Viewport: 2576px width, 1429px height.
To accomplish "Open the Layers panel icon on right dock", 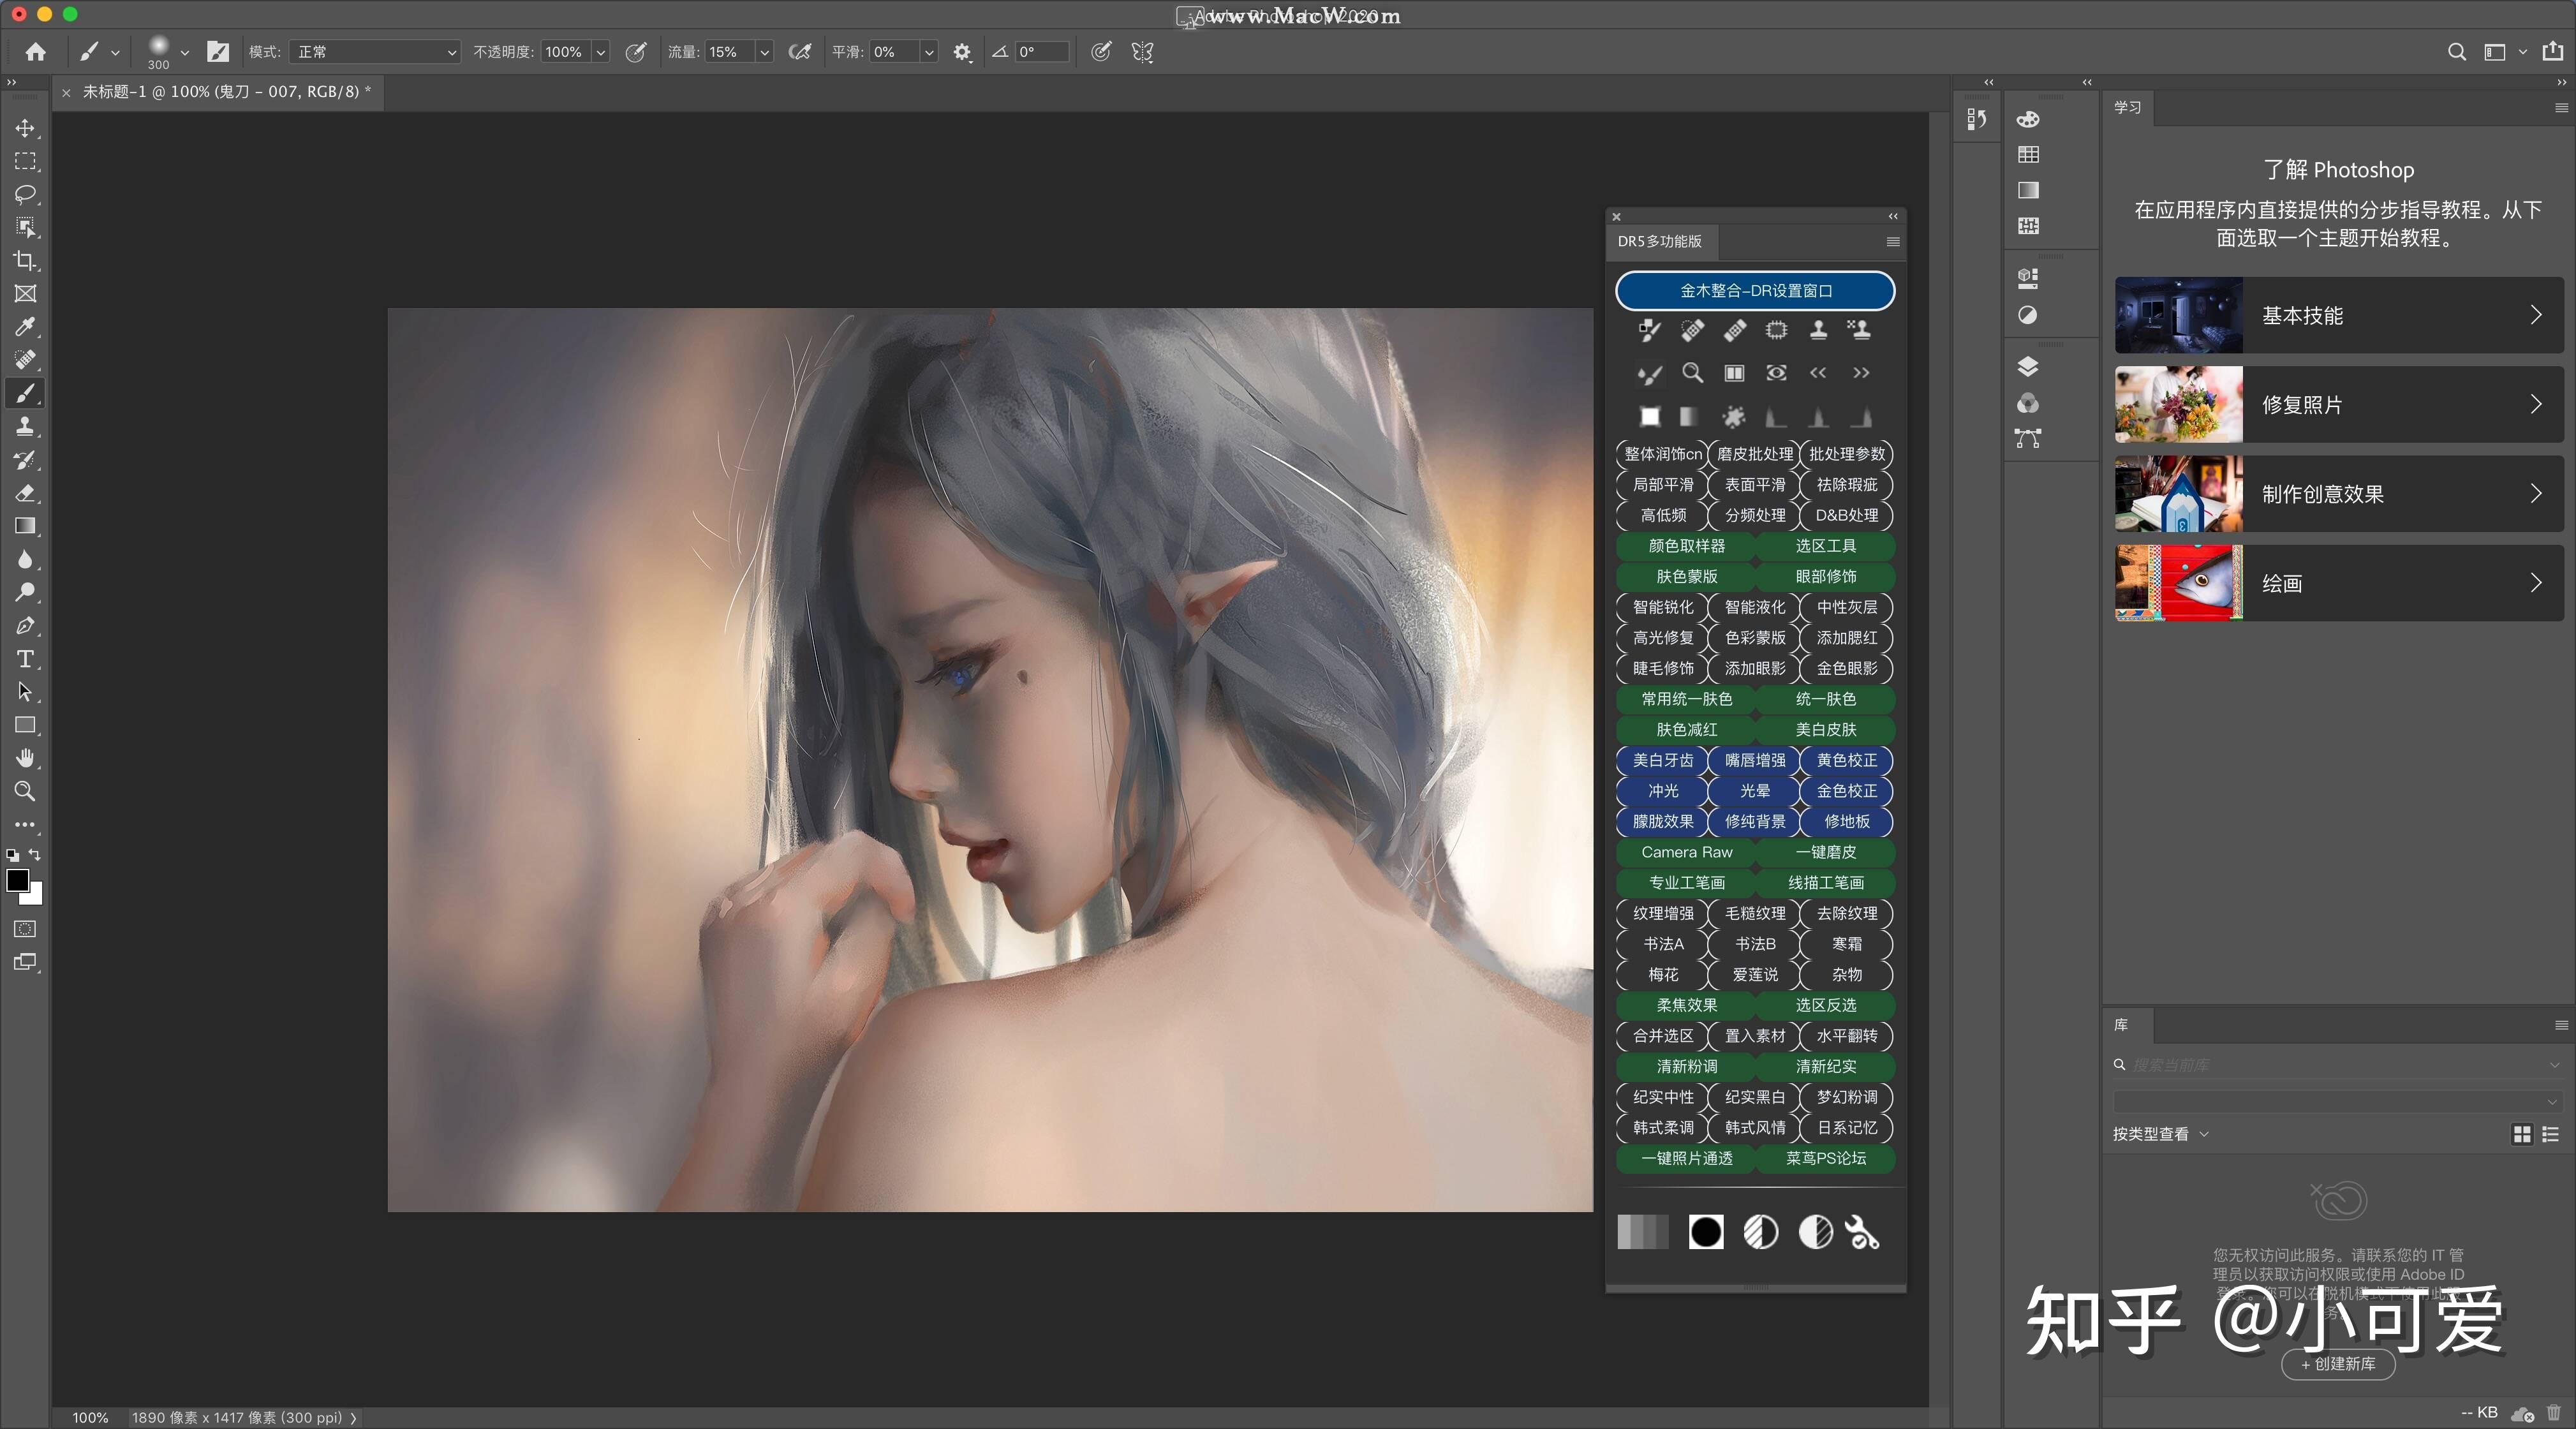I will pos(2027,367).
